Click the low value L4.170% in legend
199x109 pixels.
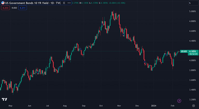[94, 3]
